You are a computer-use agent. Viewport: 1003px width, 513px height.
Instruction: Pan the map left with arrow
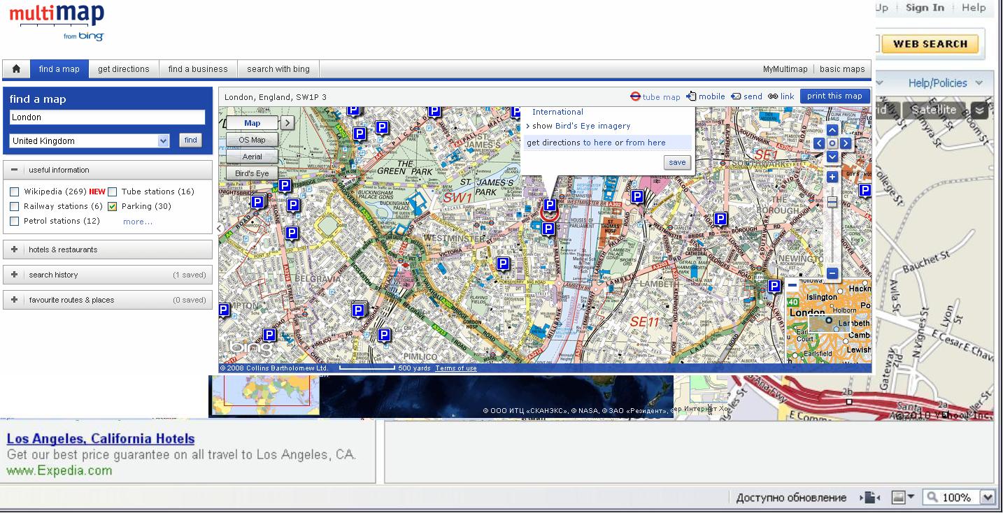(819, 143)
